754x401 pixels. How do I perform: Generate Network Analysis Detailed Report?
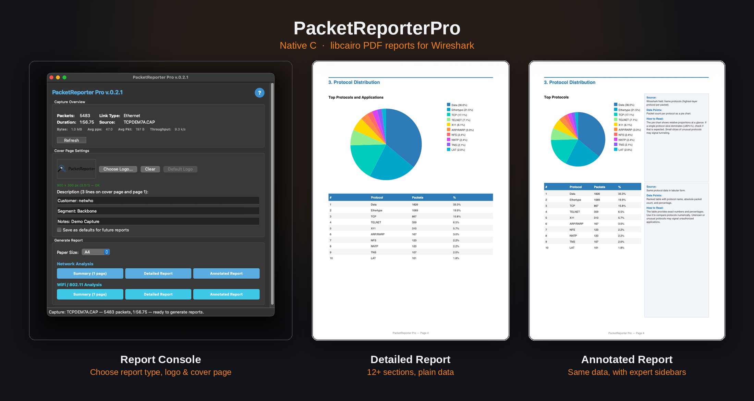158,274
